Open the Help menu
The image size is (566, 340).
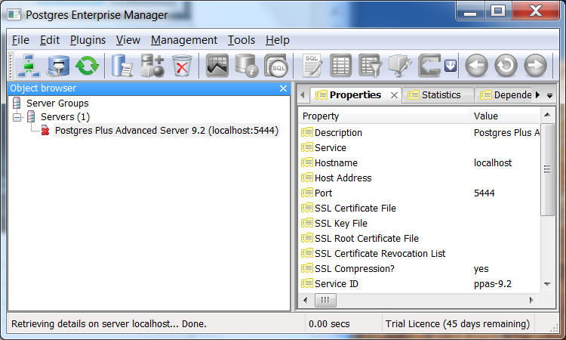click(277, 40)
